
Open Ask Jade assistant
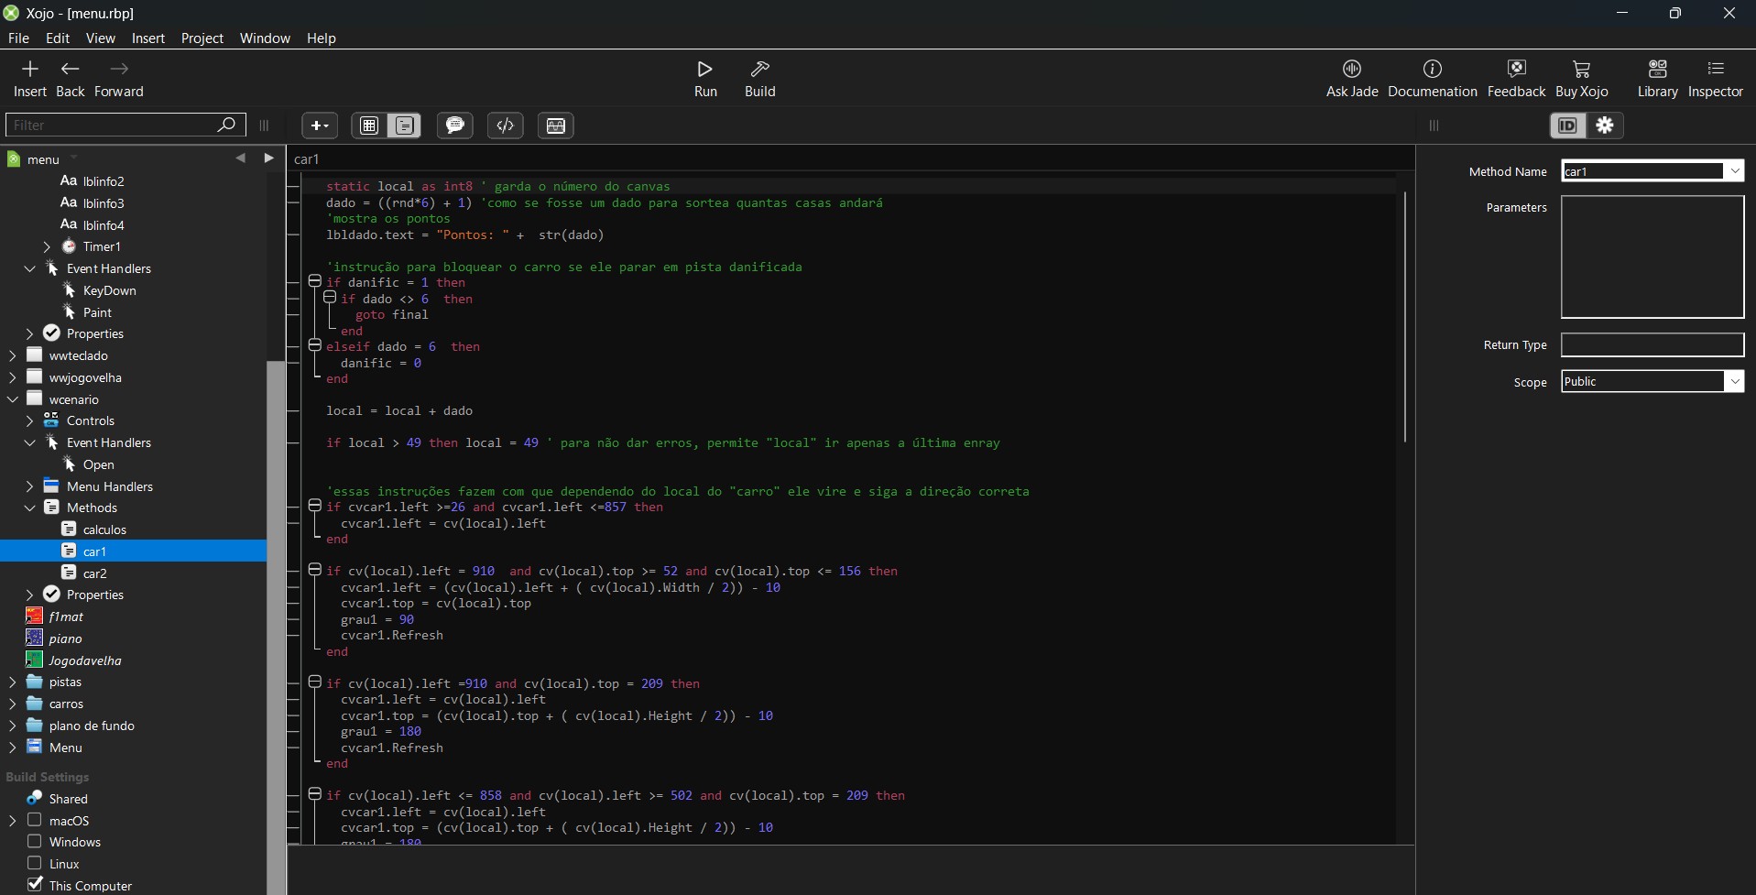coord(1351,70)
